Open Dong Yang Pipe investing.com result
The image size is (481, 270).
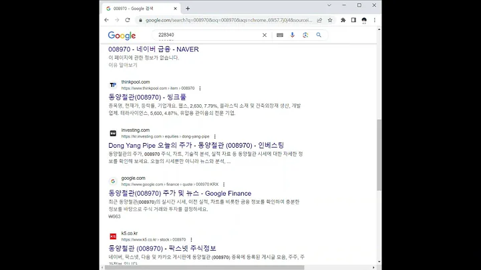pyautogui.click(x=196, y=146)
